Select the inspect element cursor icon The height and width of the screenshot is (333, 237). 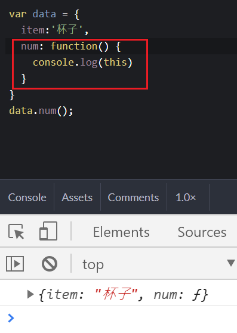tap(16, 232)
